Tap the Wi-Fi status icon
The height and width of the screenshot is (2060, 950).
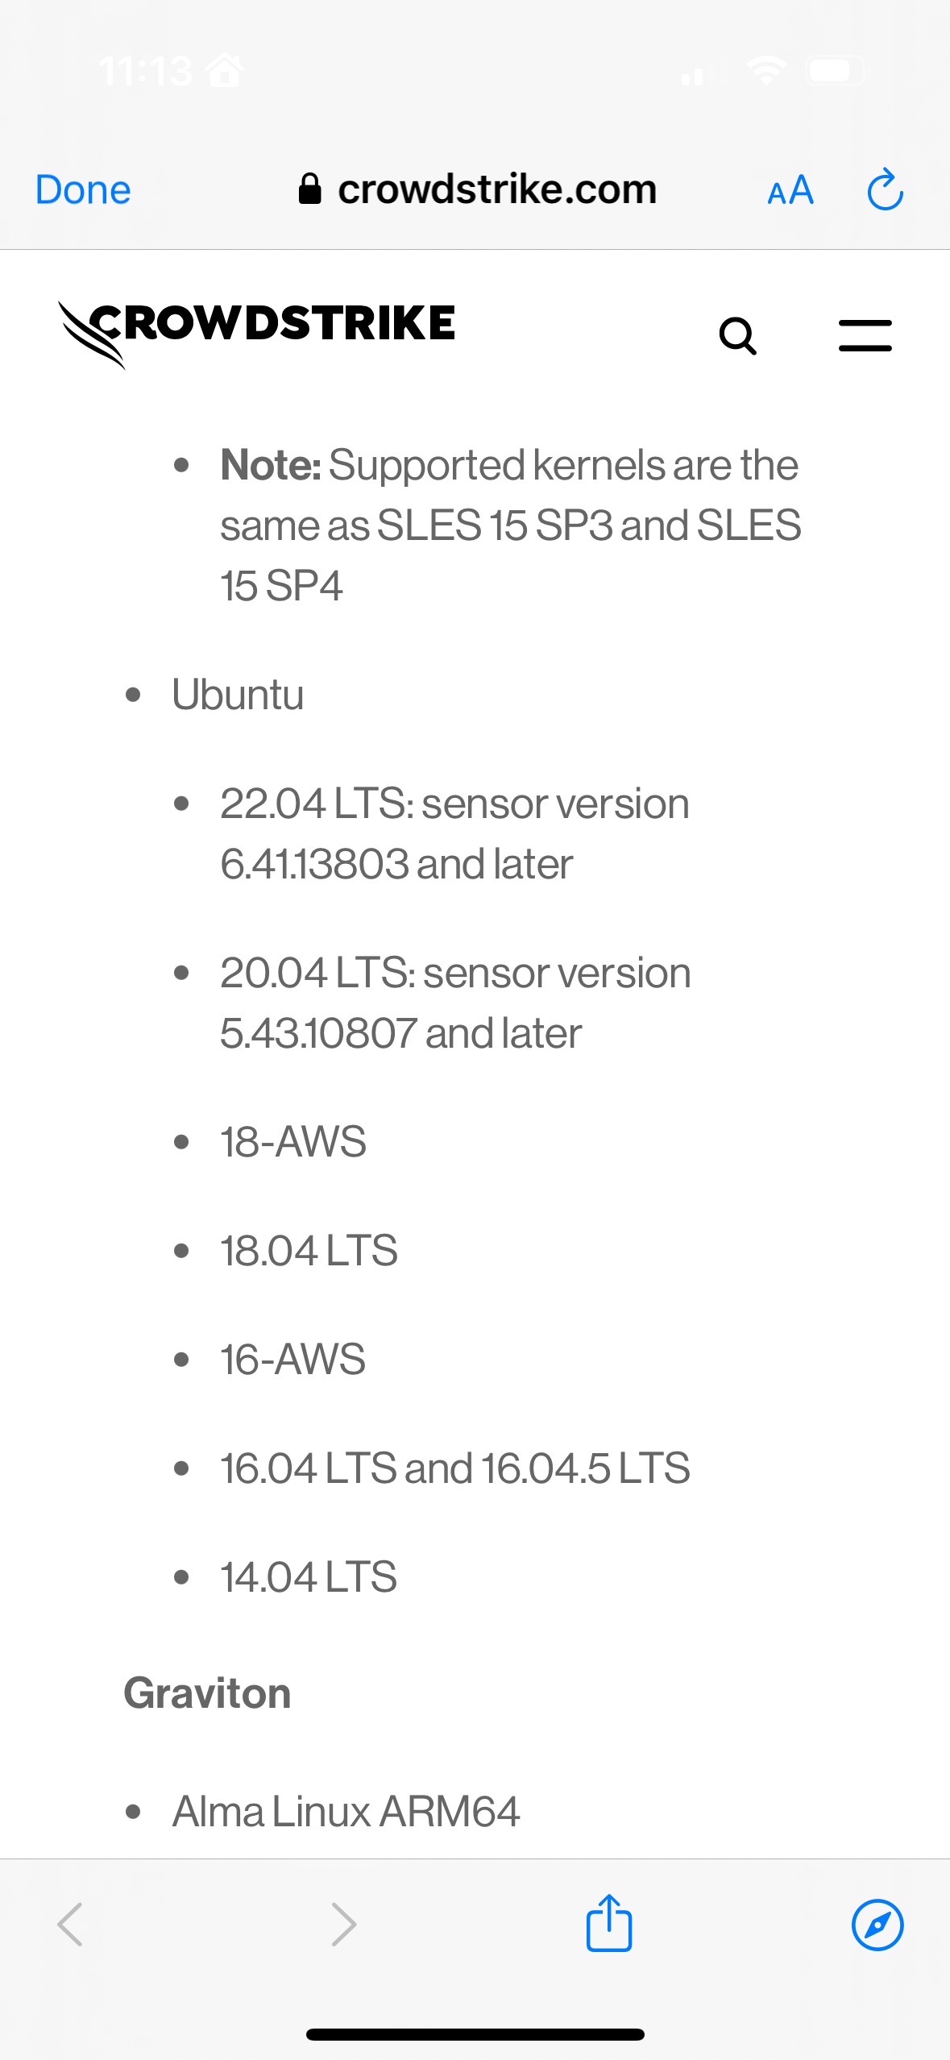click(766, 70)
